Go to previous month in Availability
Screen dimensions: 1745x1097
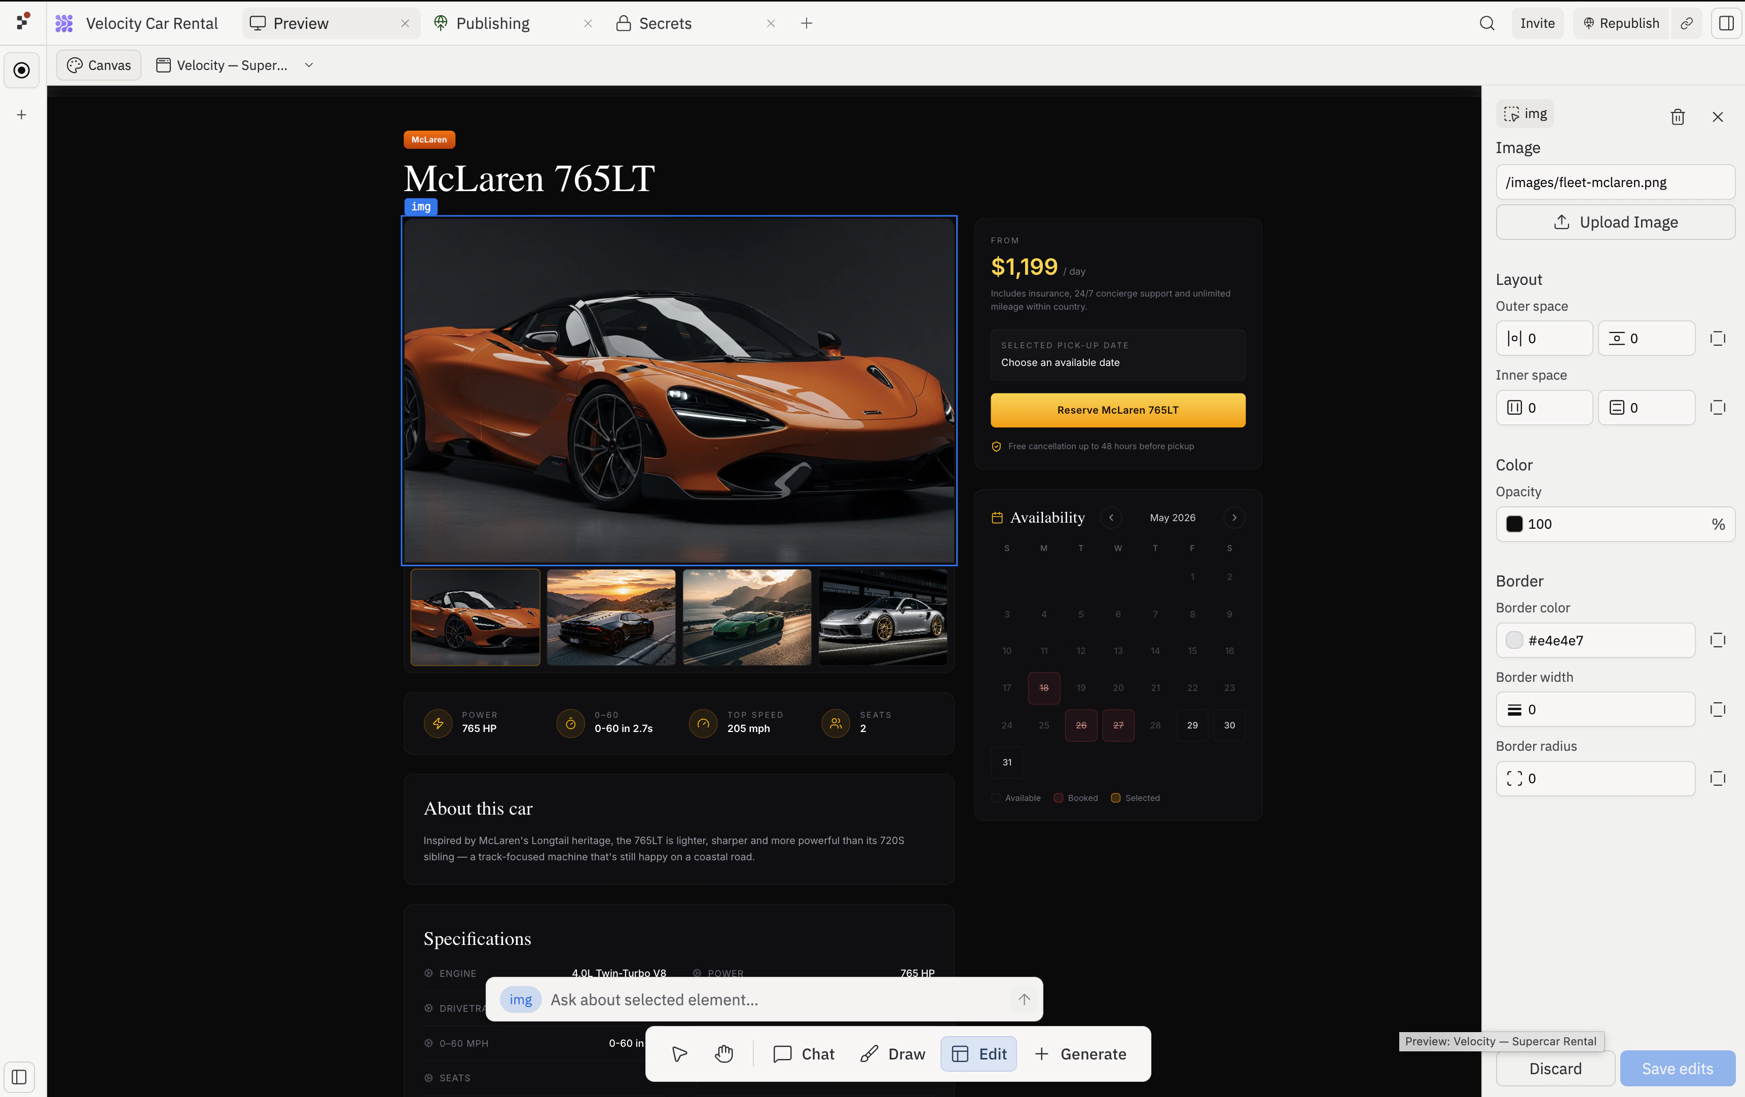click(x=1111, y=518)
